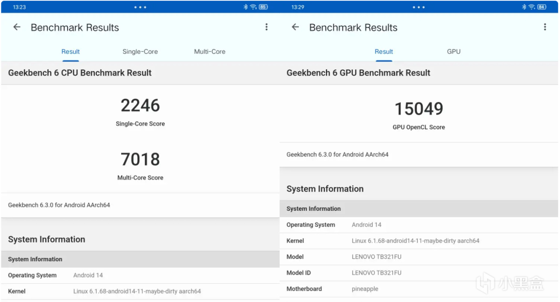Viewport: 560px width, 302px height.
Task: Tap Android 14 value on CPU screen
Action: tap(88, 275)
